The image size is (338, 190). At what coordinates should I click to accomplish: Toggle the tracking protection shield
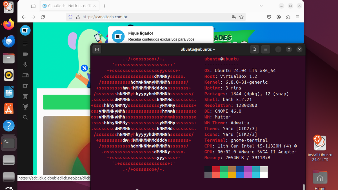[x=70, y=17]
